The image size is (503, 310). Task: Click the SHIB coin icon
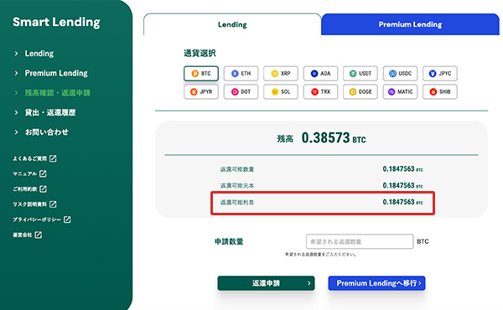tap(433, 91)
